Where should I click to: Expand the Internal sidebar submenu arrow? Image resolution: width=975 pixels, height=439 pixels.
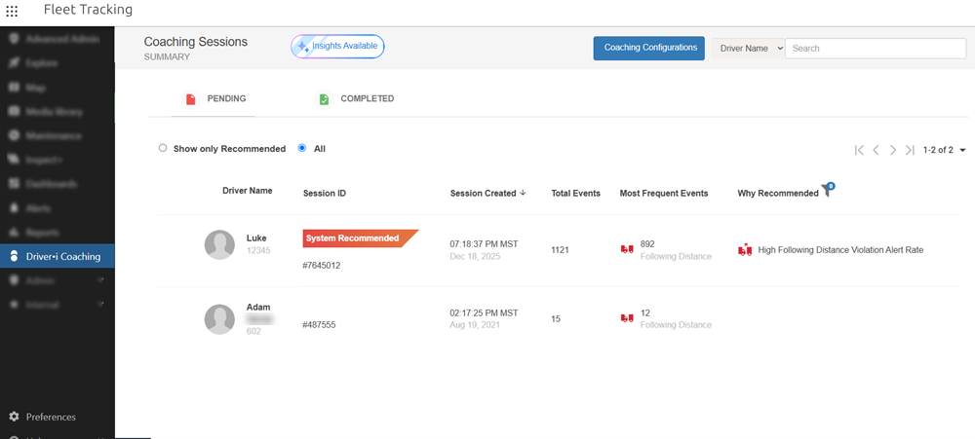(x=100, y=305)
